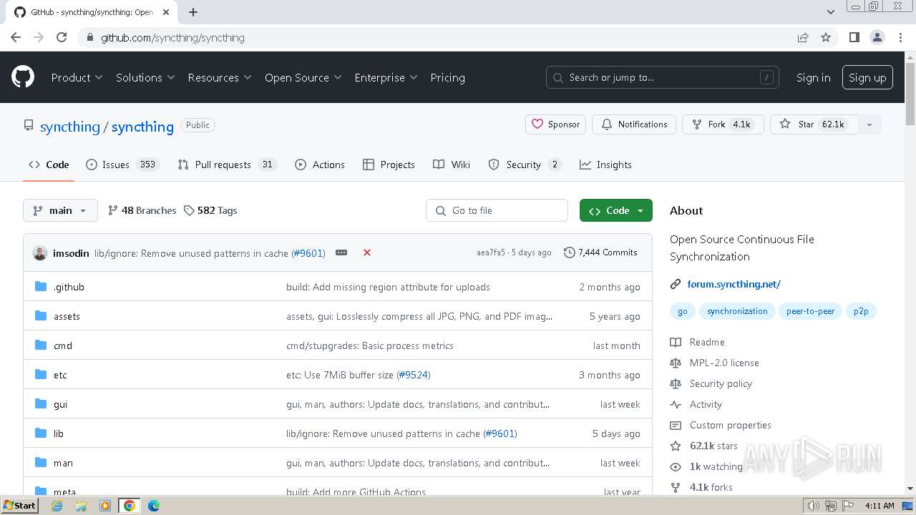Click the Sign up button
Image resolution: width=916 pixels, height=515 pixels.
(x=867, y=77)
